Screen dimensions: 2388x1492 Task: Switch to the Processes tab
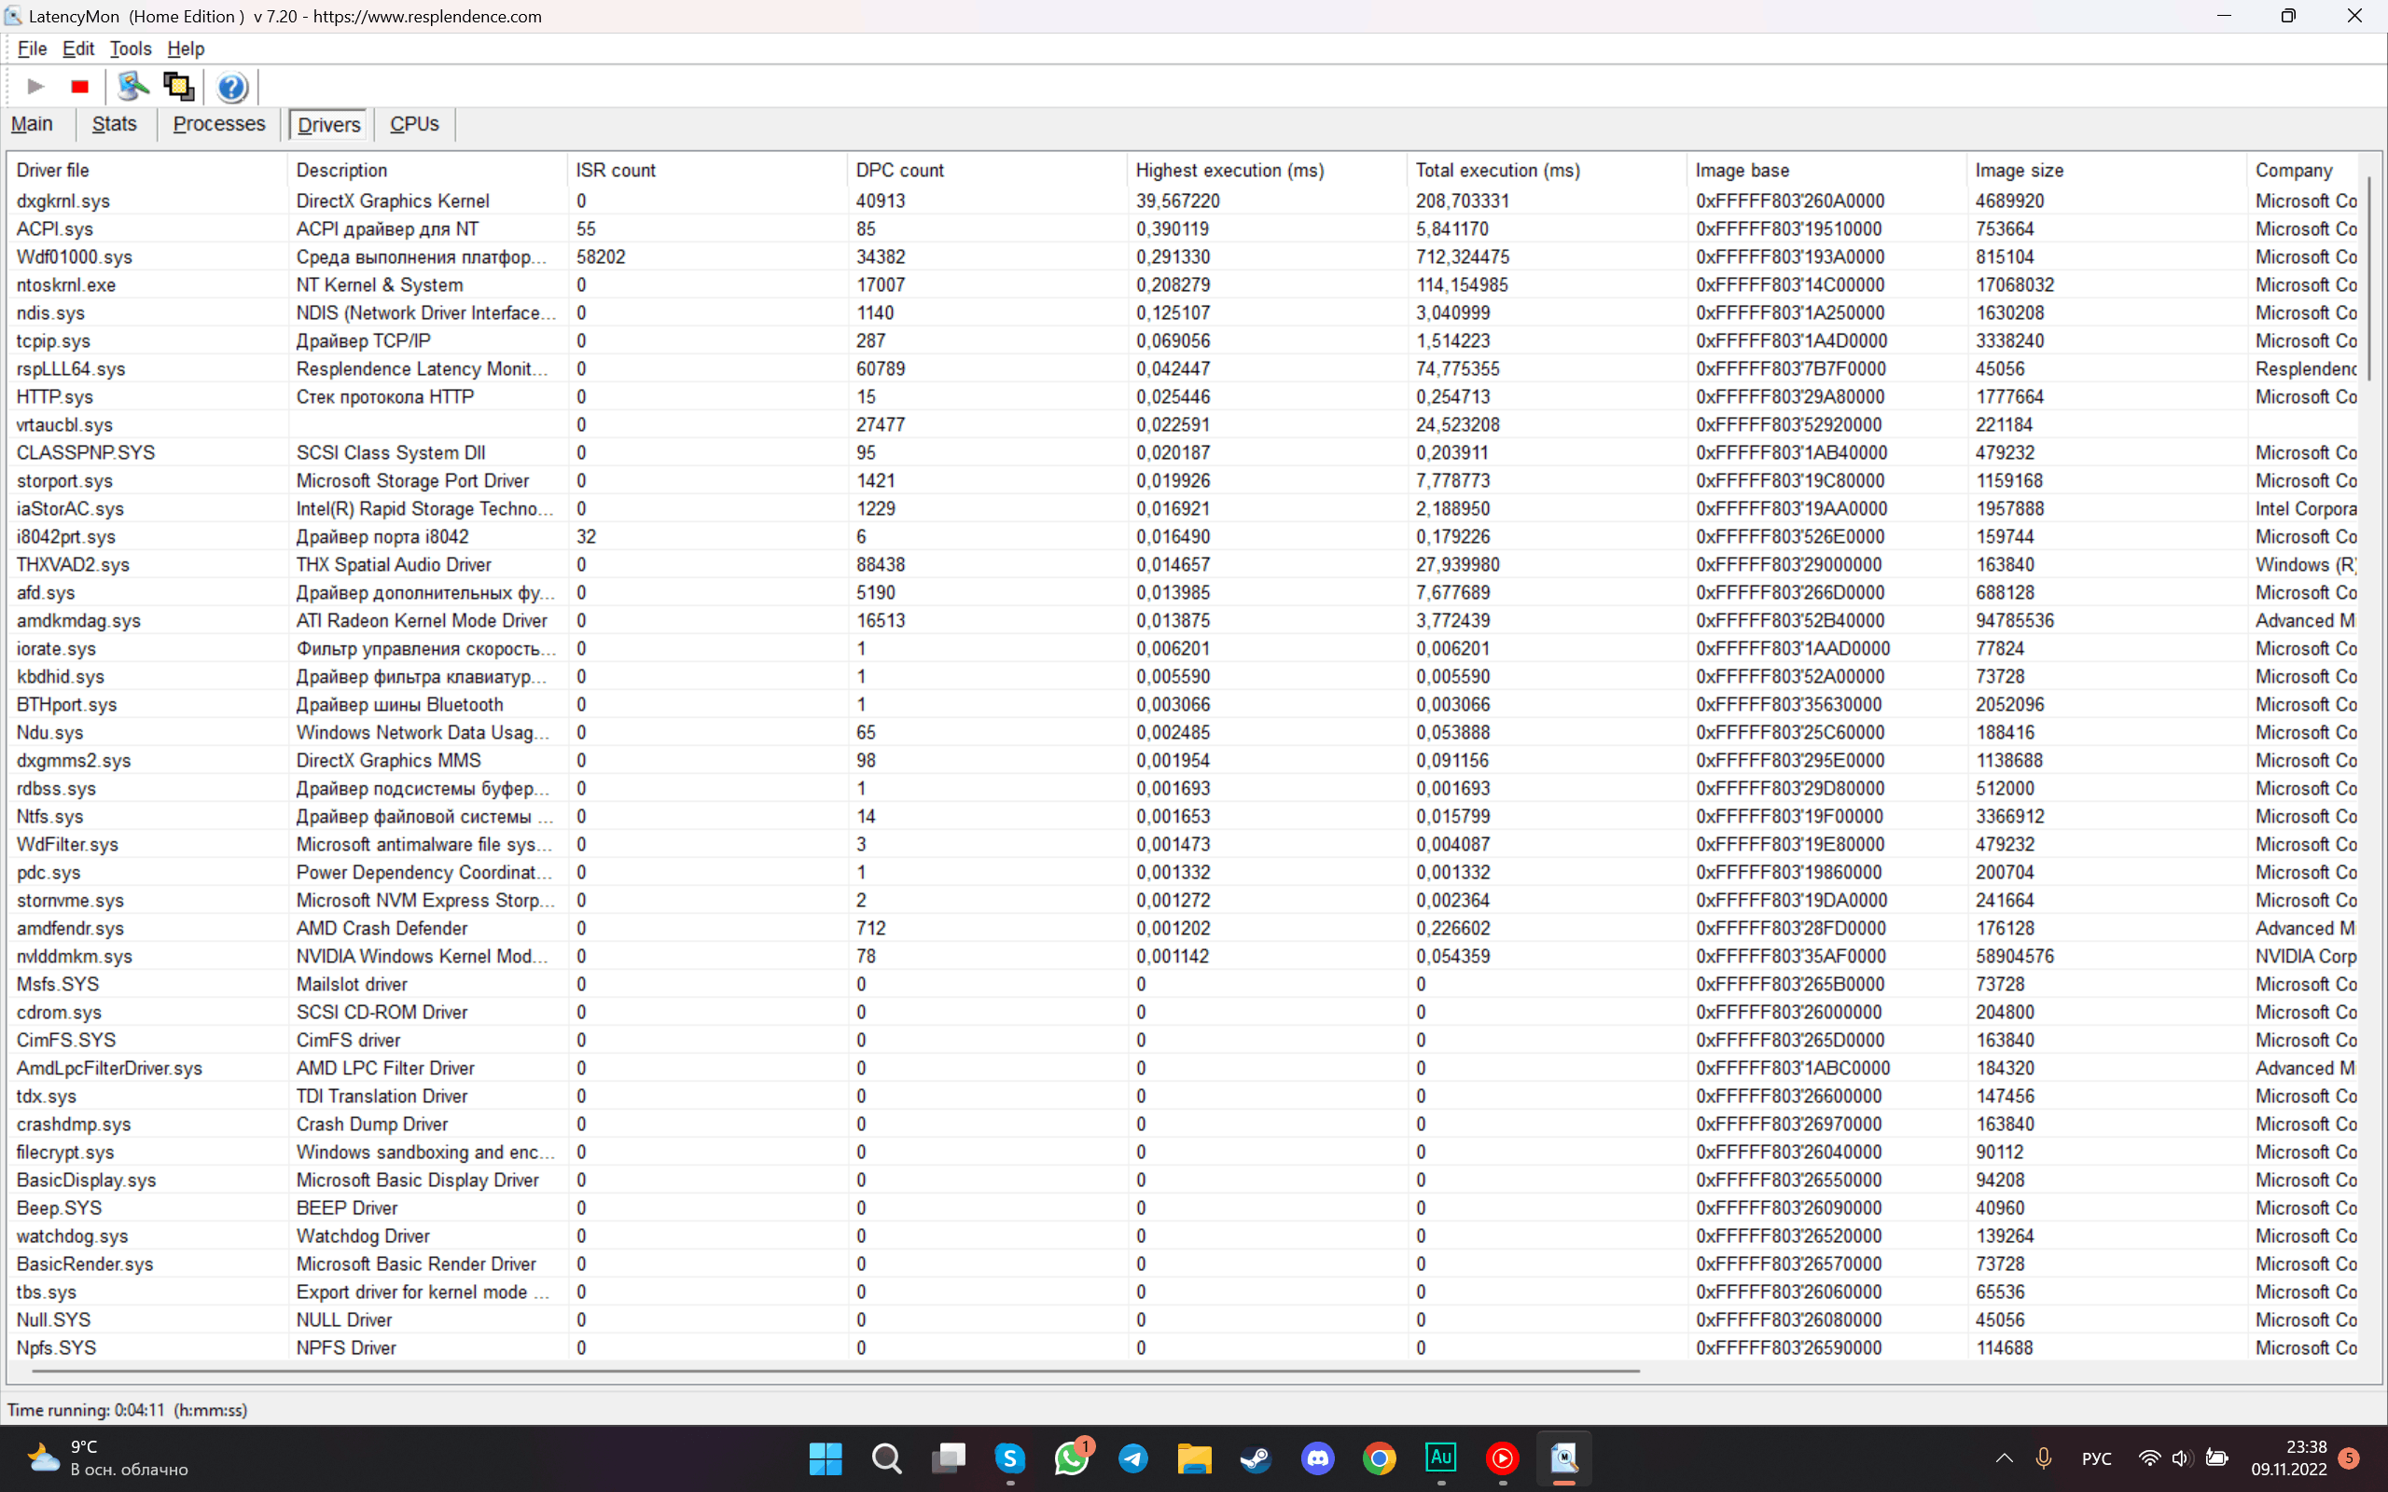(219, 124)
